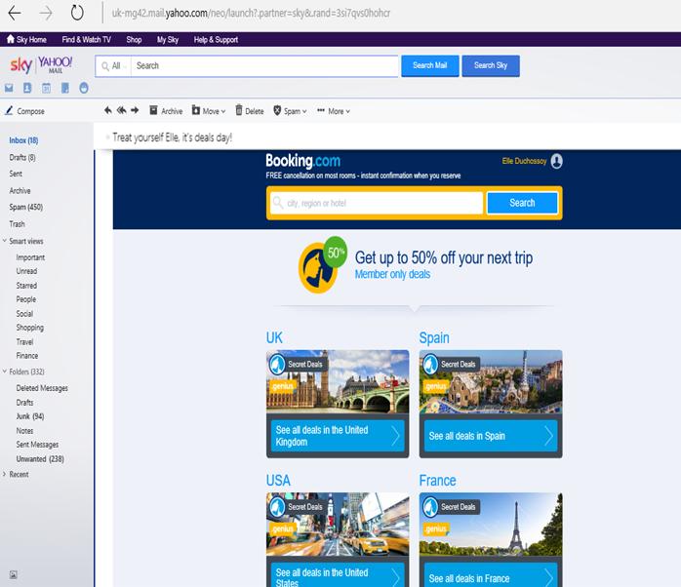Click the Member only deals link

tap(392, 274)
